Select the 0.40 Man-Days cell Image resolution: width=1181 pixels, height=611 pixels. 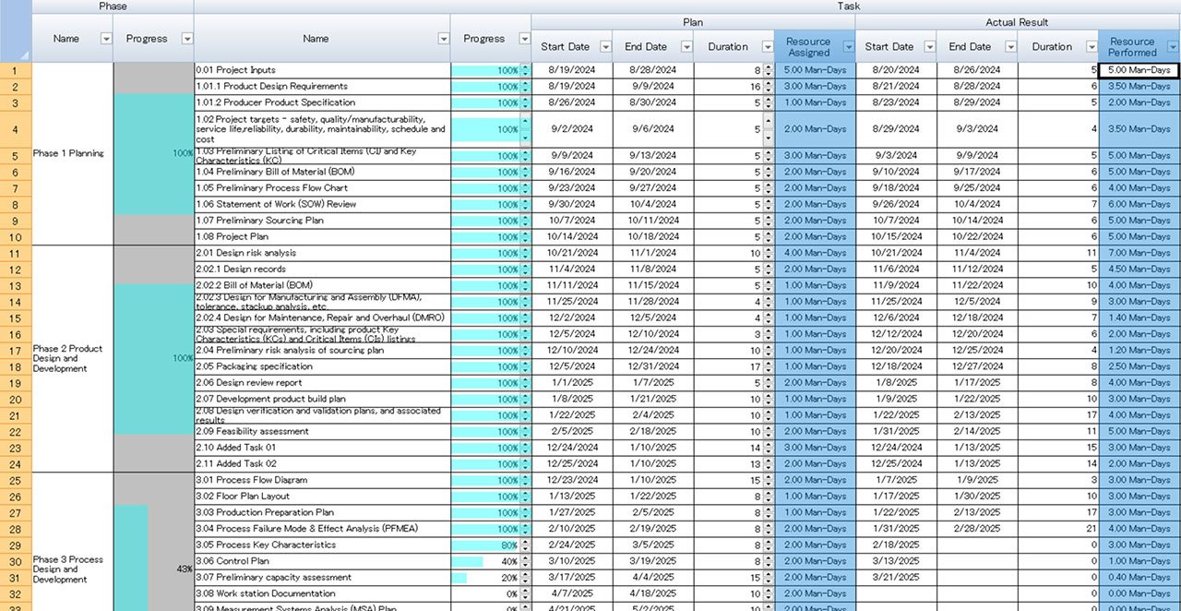pyautogui.click(x=1139, y=578)
